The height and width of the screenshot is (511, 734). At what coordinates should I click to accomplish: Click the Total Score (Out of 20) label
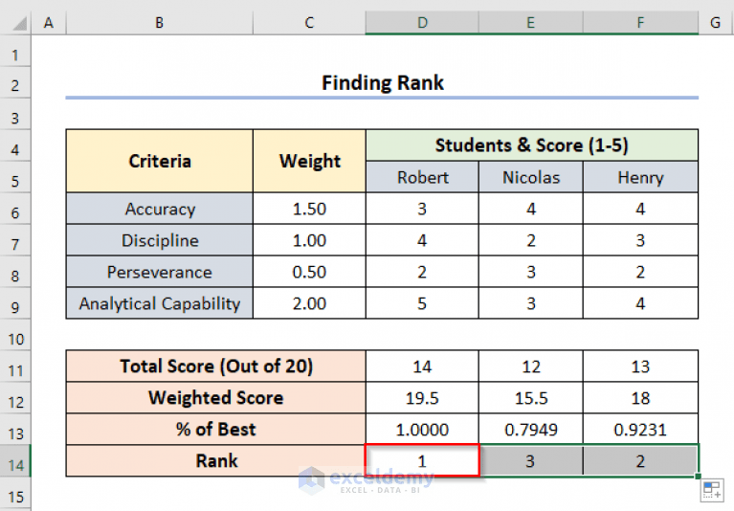tap(216, 366)
